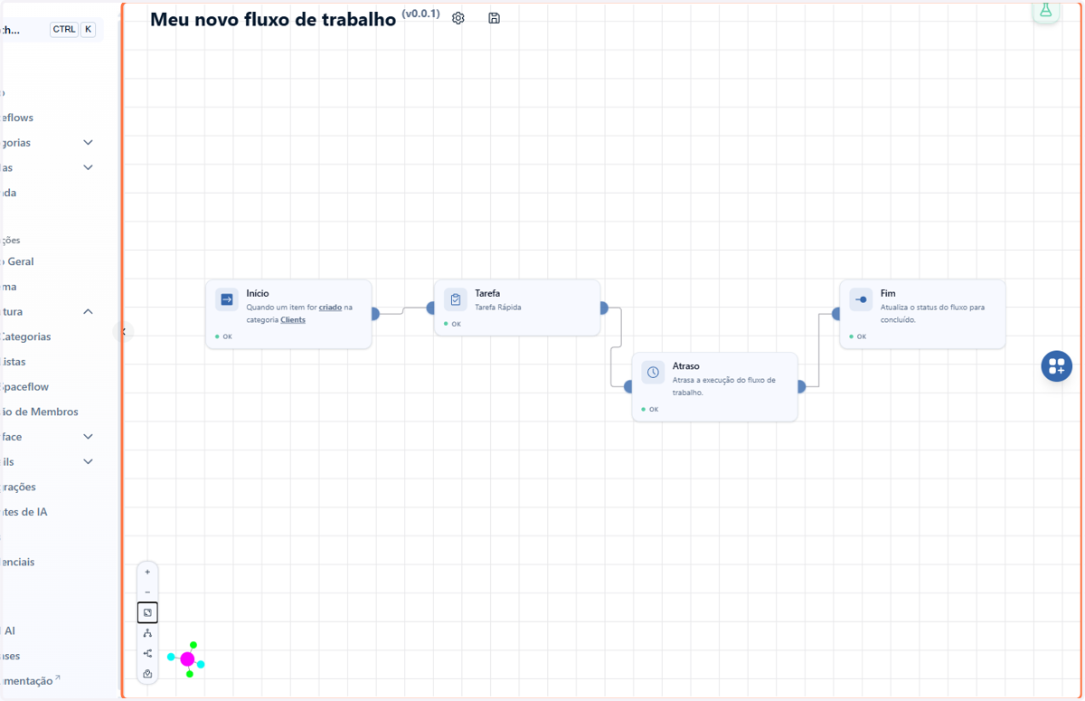
Task: Open the 'de IA' sidebar entry
Action: (24, 512)
